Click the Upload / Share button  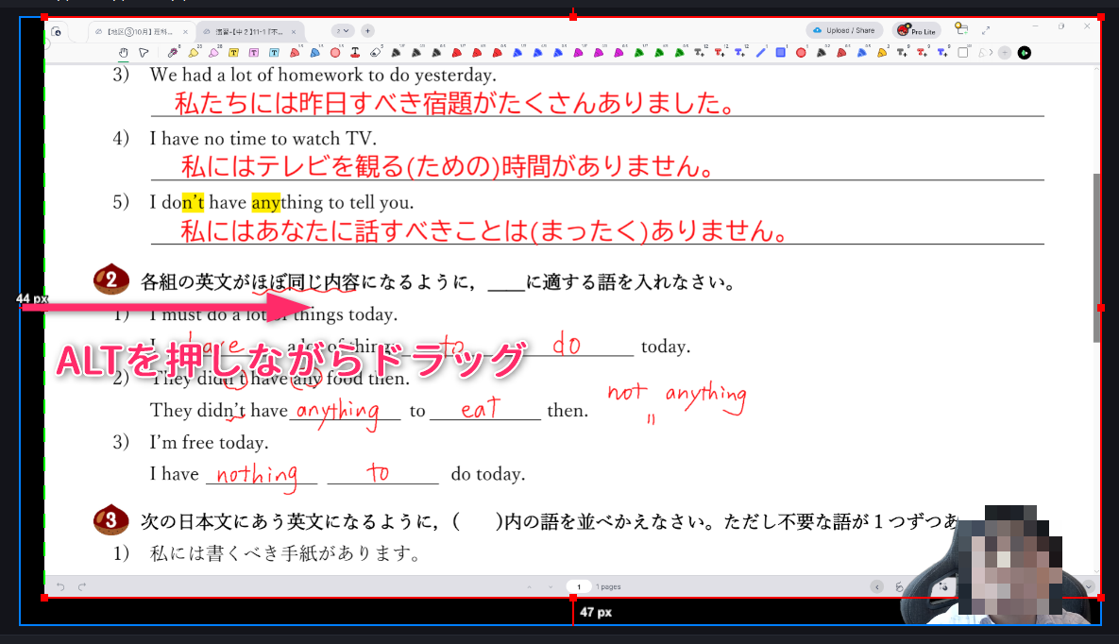pos(844,30)
